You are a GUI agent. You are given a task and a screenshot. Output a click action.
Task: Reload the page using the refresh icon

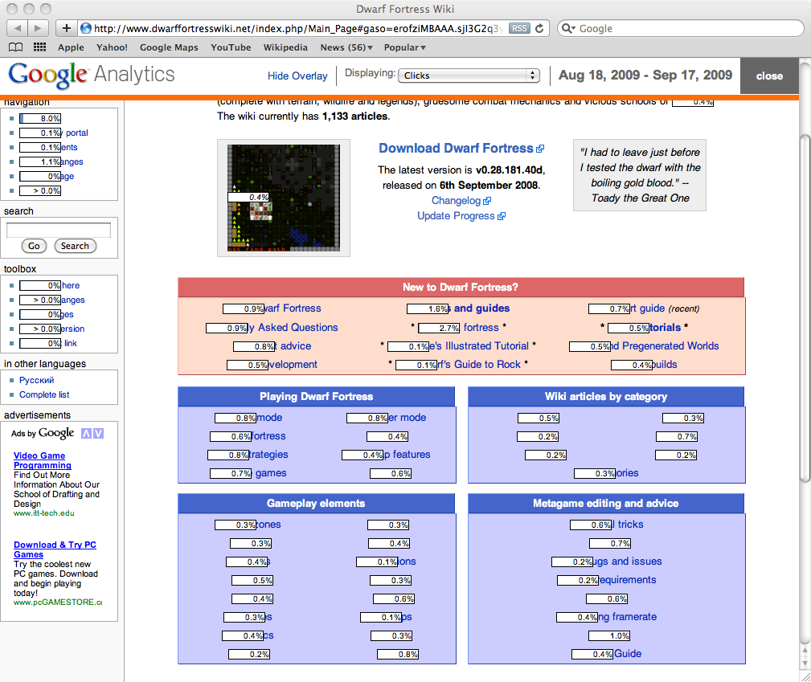539,28
